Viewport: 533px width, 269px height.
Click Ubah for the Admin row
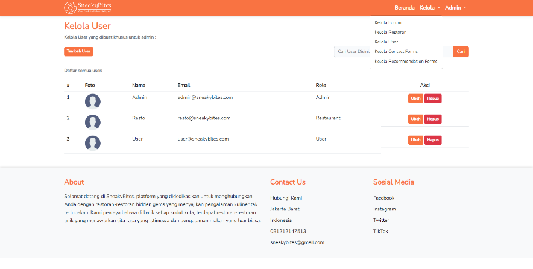[415, 99]
